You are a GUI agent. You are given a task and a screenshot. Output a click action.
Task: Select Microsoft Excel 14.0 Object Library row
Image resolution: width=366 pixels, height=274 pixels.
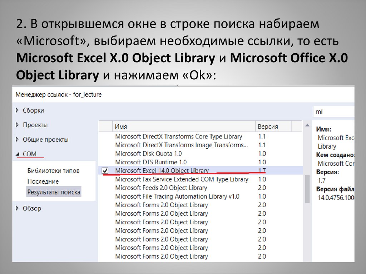pyautogui.click(x=200, y=171)
